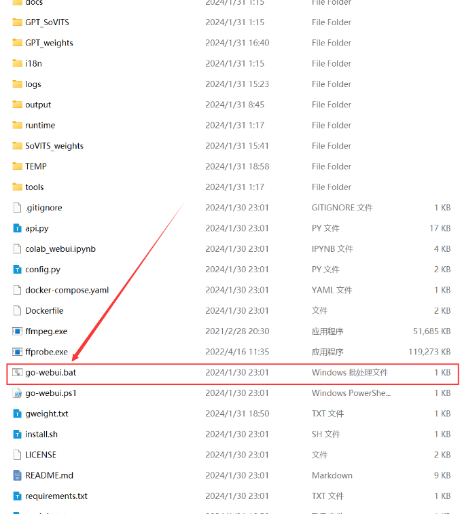Select the api.py Python file icon
Image resolution: width=462 pixels, height=514 pixels.
[18, 228]
